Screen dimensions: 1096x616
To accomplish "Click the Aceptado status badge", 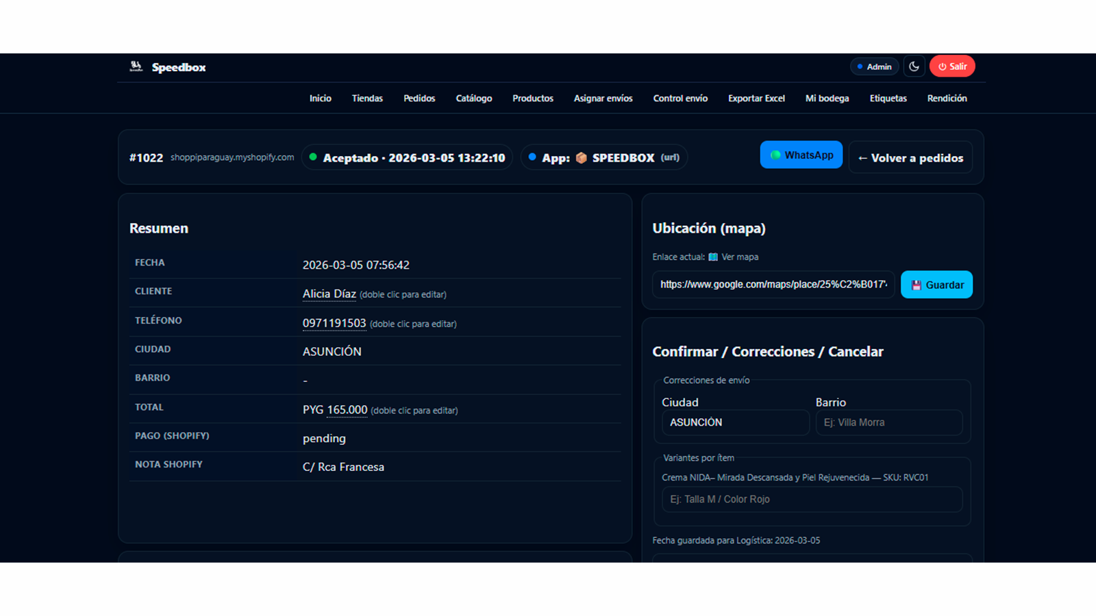I will pos(407,157).
